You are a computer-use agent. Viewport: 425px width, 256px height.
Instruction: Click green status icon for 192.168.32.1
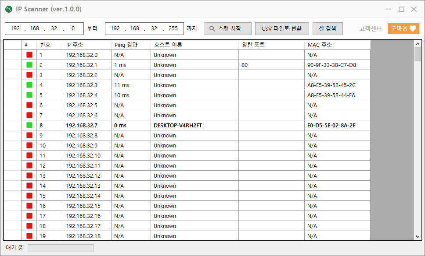click(29, 65)
